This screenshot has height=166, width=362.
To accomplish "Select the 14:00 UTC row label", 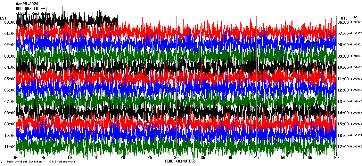I will (343, 113).
